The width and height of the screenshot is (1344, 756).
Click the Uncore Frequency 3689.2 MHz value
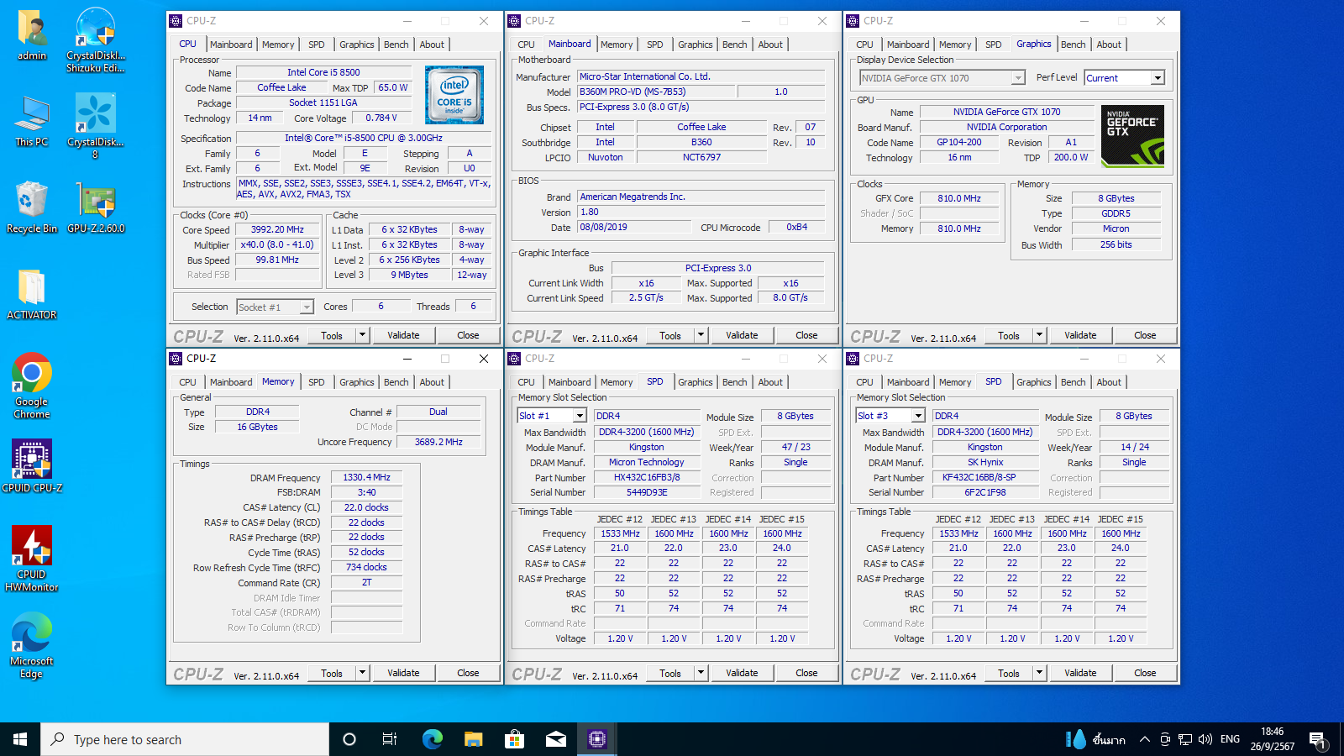click(x=438, y=442)
